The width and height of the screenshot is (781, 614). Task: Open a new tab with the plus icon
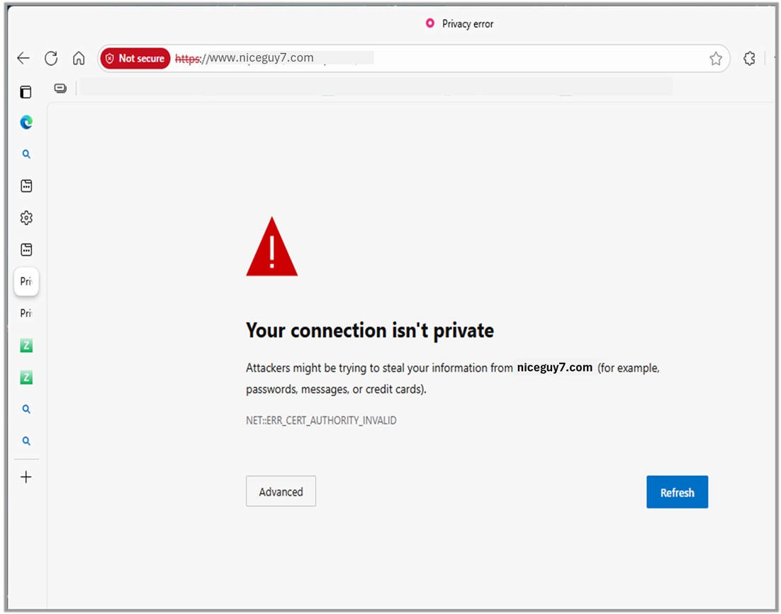(26, 477)
